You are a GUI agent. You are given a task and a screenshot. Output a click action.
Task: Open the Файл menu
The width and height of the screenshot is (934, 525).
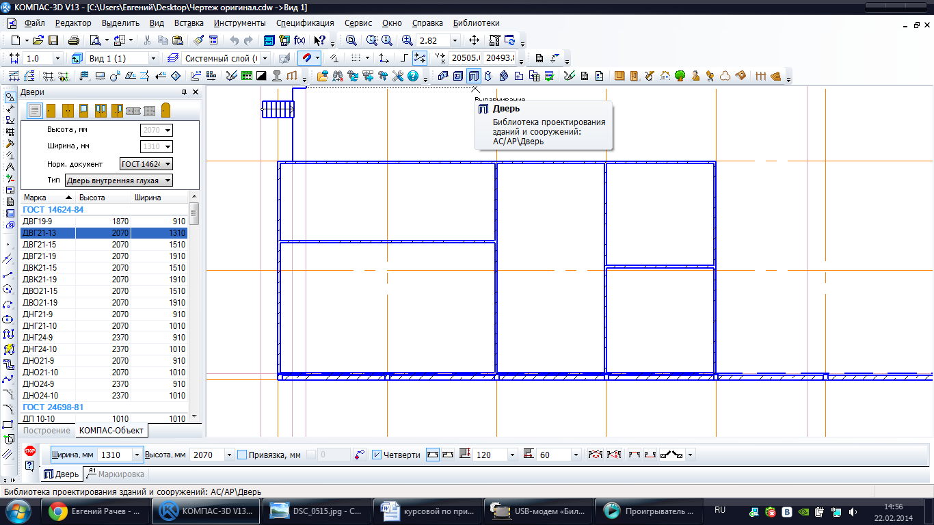click(34, 23)
